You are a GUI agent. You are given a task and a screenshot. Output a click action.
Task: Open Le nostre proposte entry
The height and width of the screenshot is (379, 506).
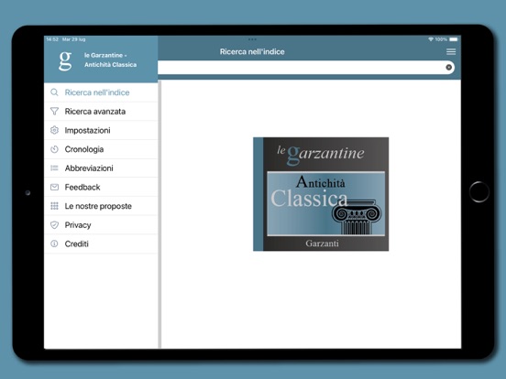tap(101, 206)
